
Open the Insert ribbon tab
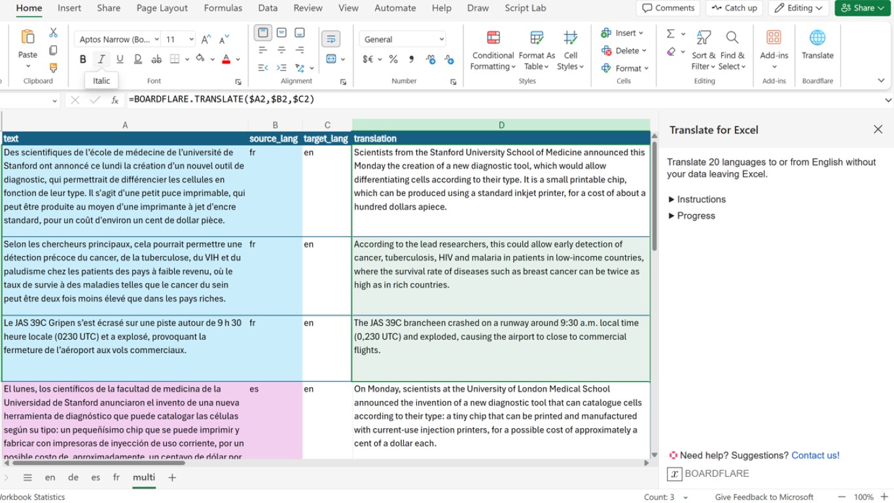(69, 8)
